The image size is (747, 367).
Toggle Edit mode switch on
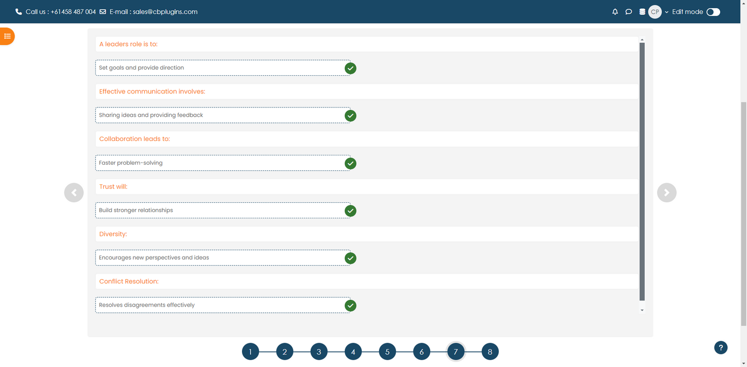point(713,12)
